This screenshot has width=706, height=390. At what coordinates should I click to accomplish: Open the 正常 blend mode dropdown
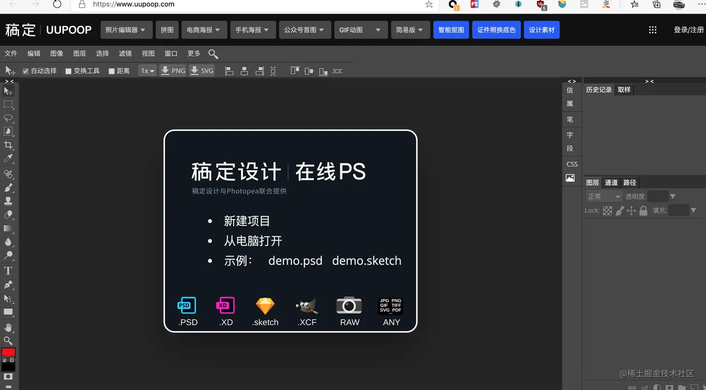click(x=604, y=196)
